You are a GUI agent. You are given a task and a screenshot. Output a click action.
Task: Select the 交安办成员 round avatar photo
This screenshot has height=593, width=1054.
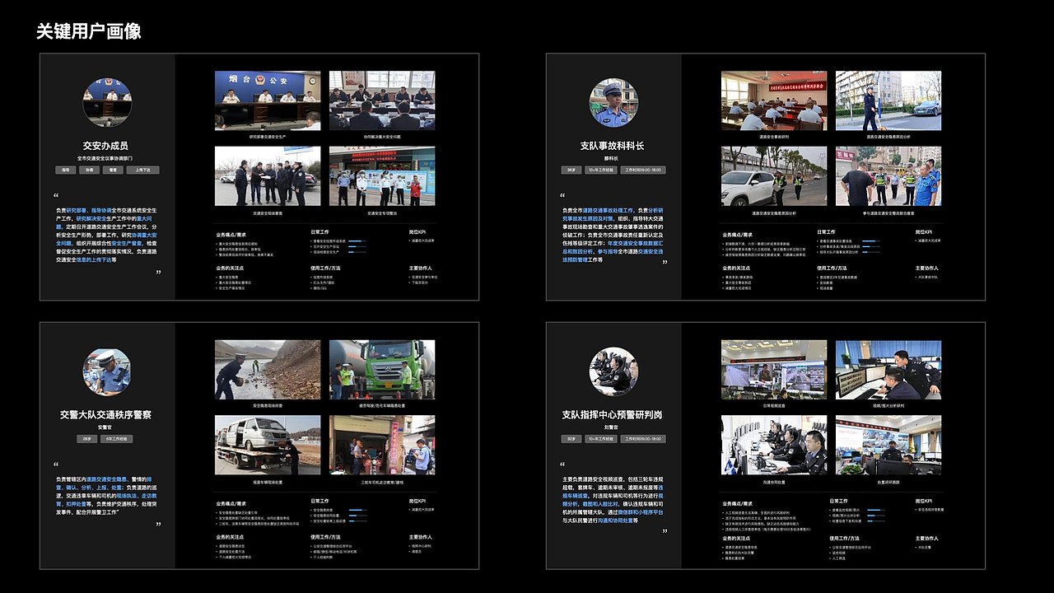(x=107, y=102)
